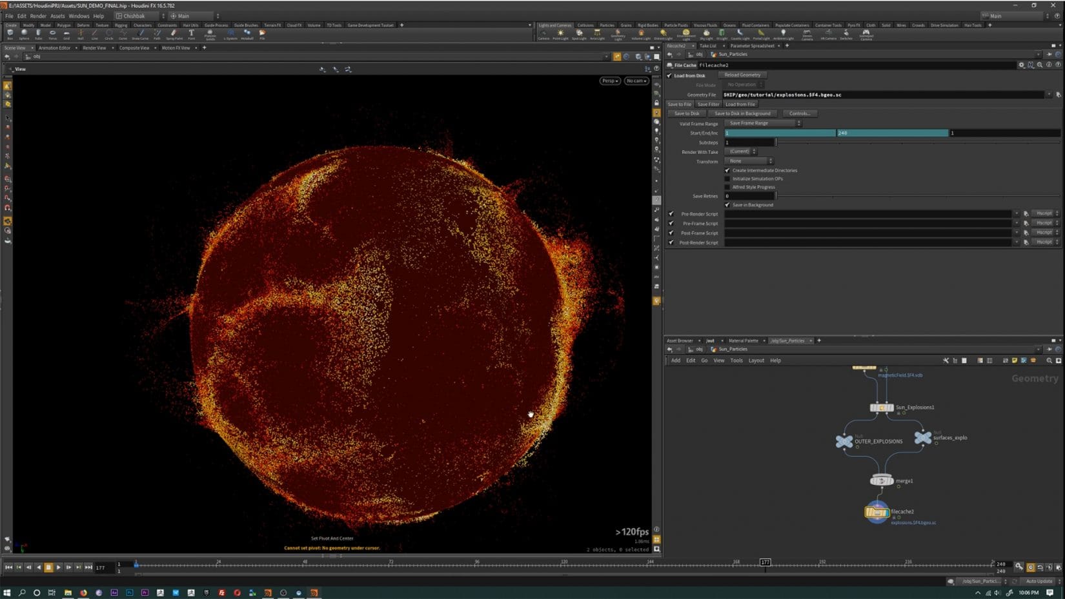Uncheck Save in Background option

[727, 204]
